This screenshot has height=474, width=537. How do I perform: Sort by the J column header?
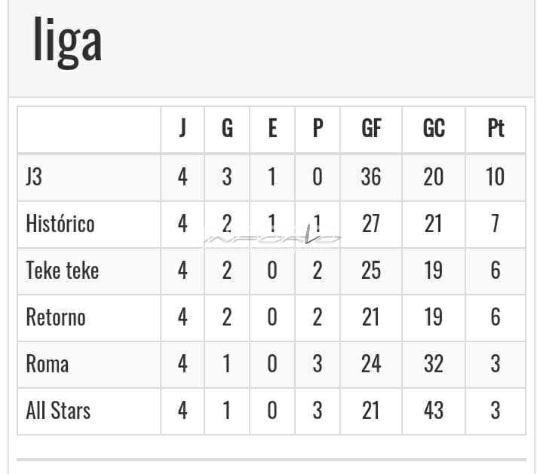click(183, 129)
